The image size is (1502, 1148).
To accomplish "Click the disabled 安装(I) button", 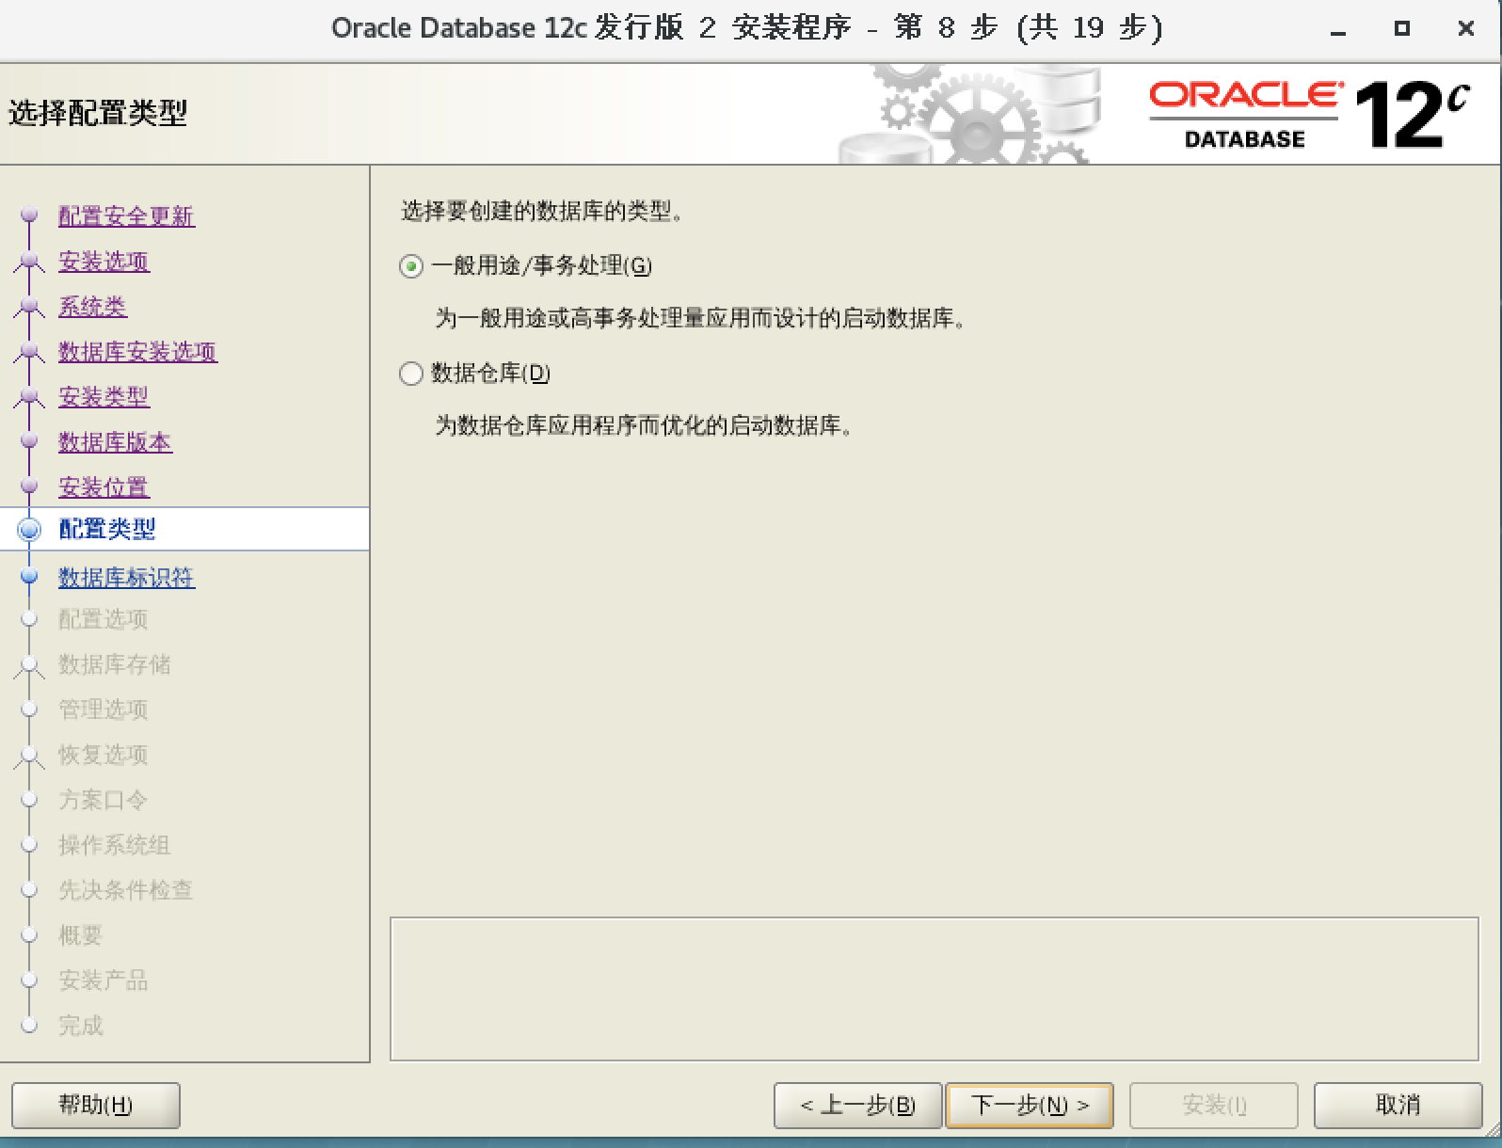I will pyautogui.click(x=1214, y=1105).
